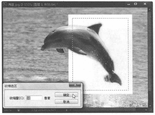155x115 pixels.
Task: Click the 收缩选区 dialog title text
Action: tap(11, 86)
